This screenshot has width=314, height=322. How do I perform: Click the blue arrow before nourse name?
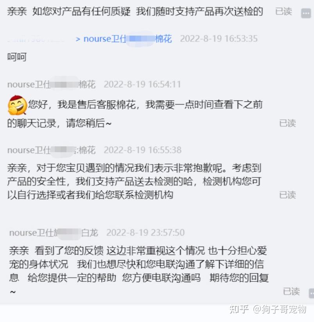78,39
